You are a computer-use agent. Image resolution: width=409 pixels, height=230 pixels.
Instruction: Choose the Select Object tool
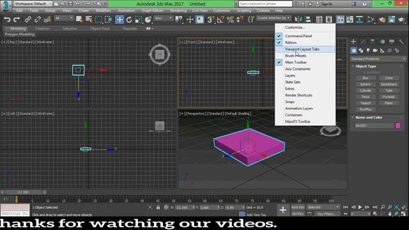tap(79, 19)
